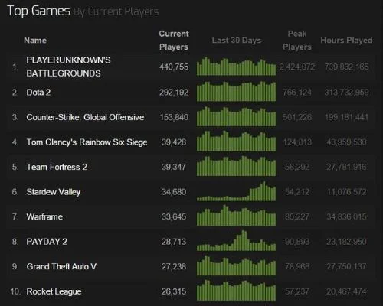Open the Rocket League game page
The width and height of the screenshot is (383, 306).
point(54,291)
